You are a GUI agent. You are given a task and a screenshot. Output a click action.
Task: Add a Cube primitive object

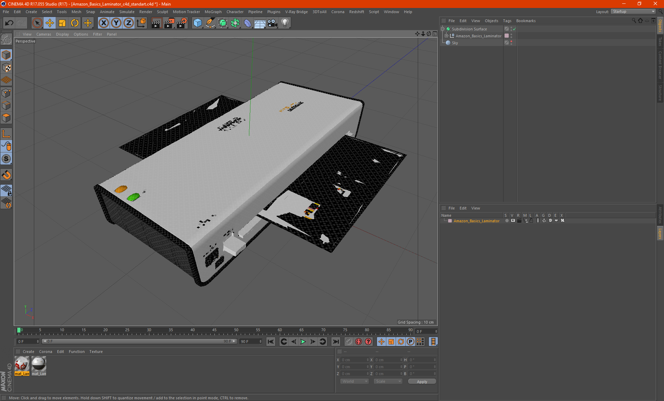coord(197,23)
